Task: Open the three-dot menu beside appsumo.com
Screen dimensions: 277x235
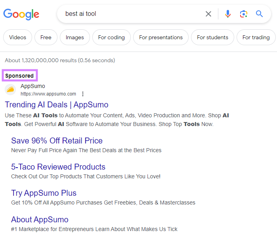Action: click(83, 94)
